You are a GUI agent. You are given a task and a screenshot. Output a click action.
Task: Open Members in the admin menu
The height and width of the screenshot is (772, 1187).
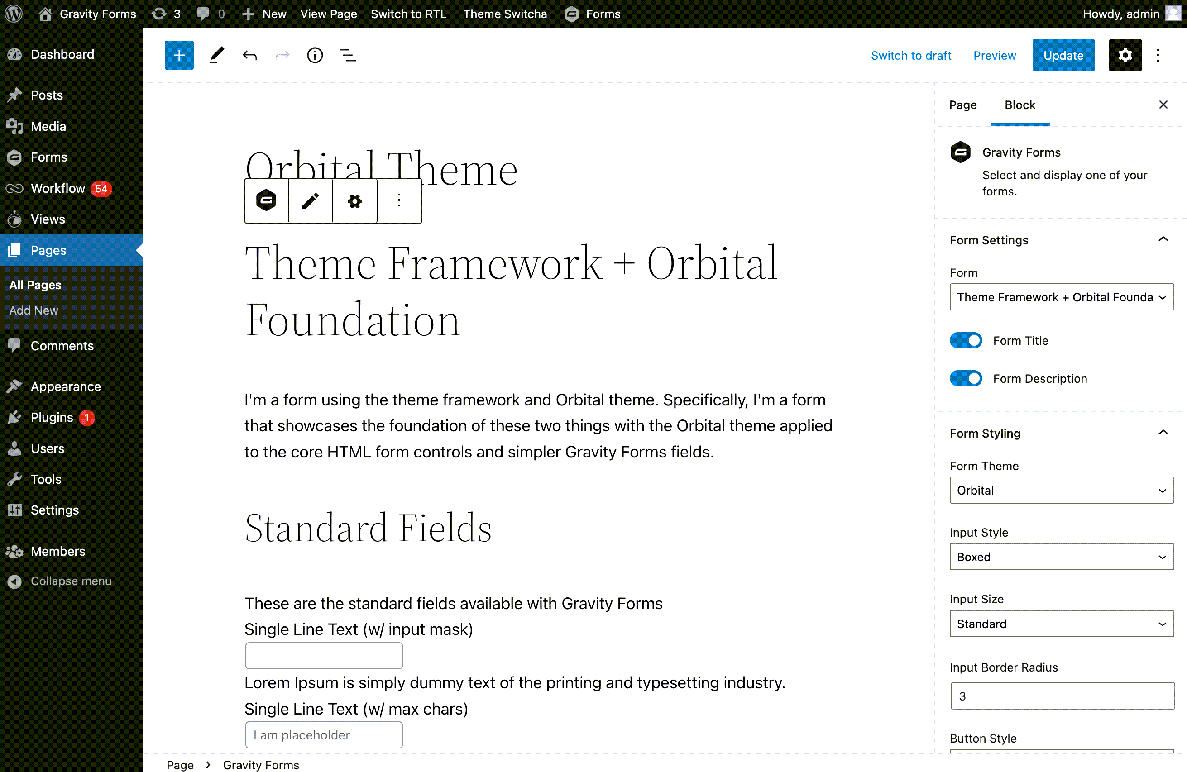click(x=72, y=551)
